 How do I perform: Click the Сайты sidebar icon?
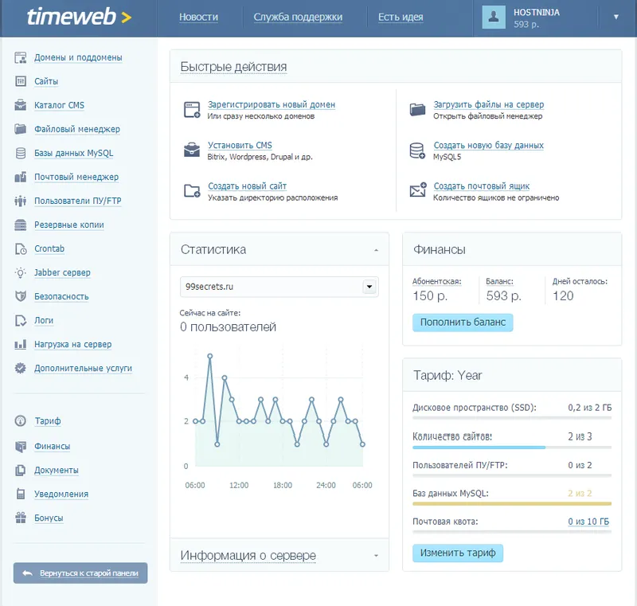point(21,81)
